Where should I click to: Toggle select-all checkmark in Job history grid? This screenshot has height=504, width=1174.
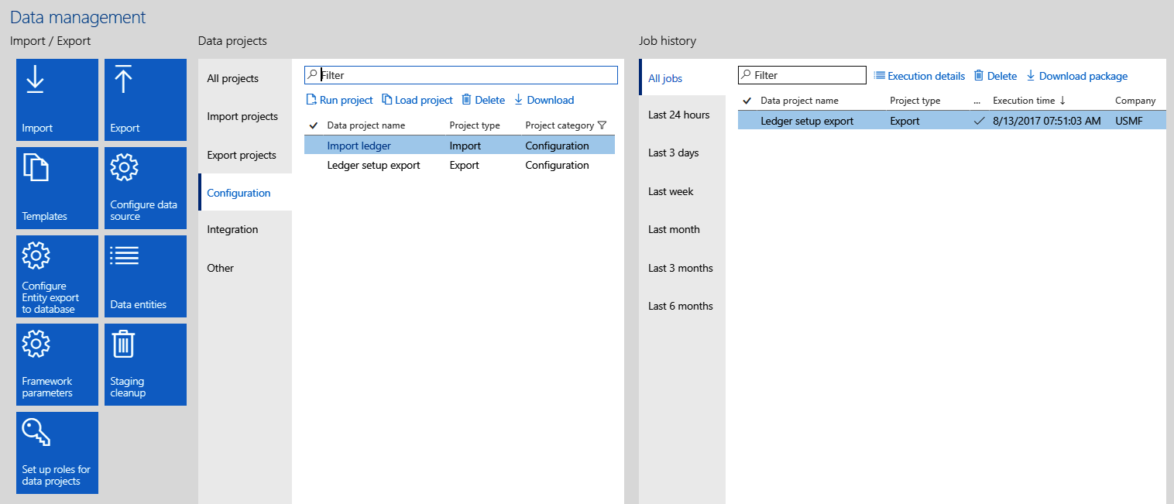click(747, 101)
